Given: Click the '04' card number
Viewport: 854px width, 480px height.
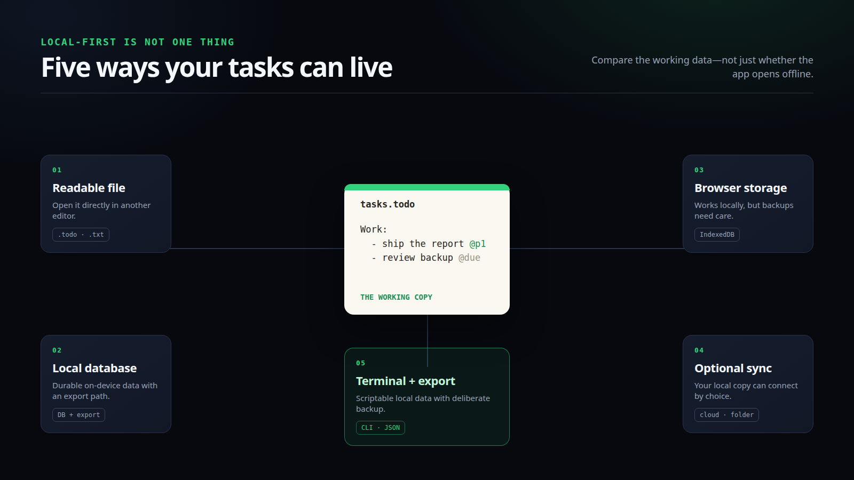Looking at the screenshot, I should tap(699, 350).
